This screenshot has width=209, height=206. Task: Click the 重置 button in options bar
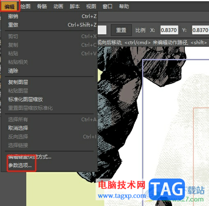coord(121,30)
